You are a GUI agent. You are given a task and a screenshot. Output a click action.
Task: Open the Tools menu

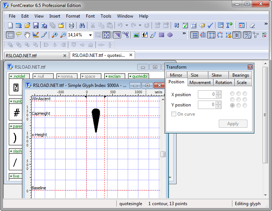[106, 16]
